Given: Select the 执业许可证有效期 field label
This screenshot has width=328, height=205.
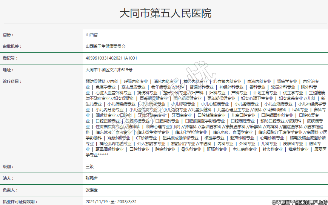Looking at the screenshot, I should coord(20,201).
